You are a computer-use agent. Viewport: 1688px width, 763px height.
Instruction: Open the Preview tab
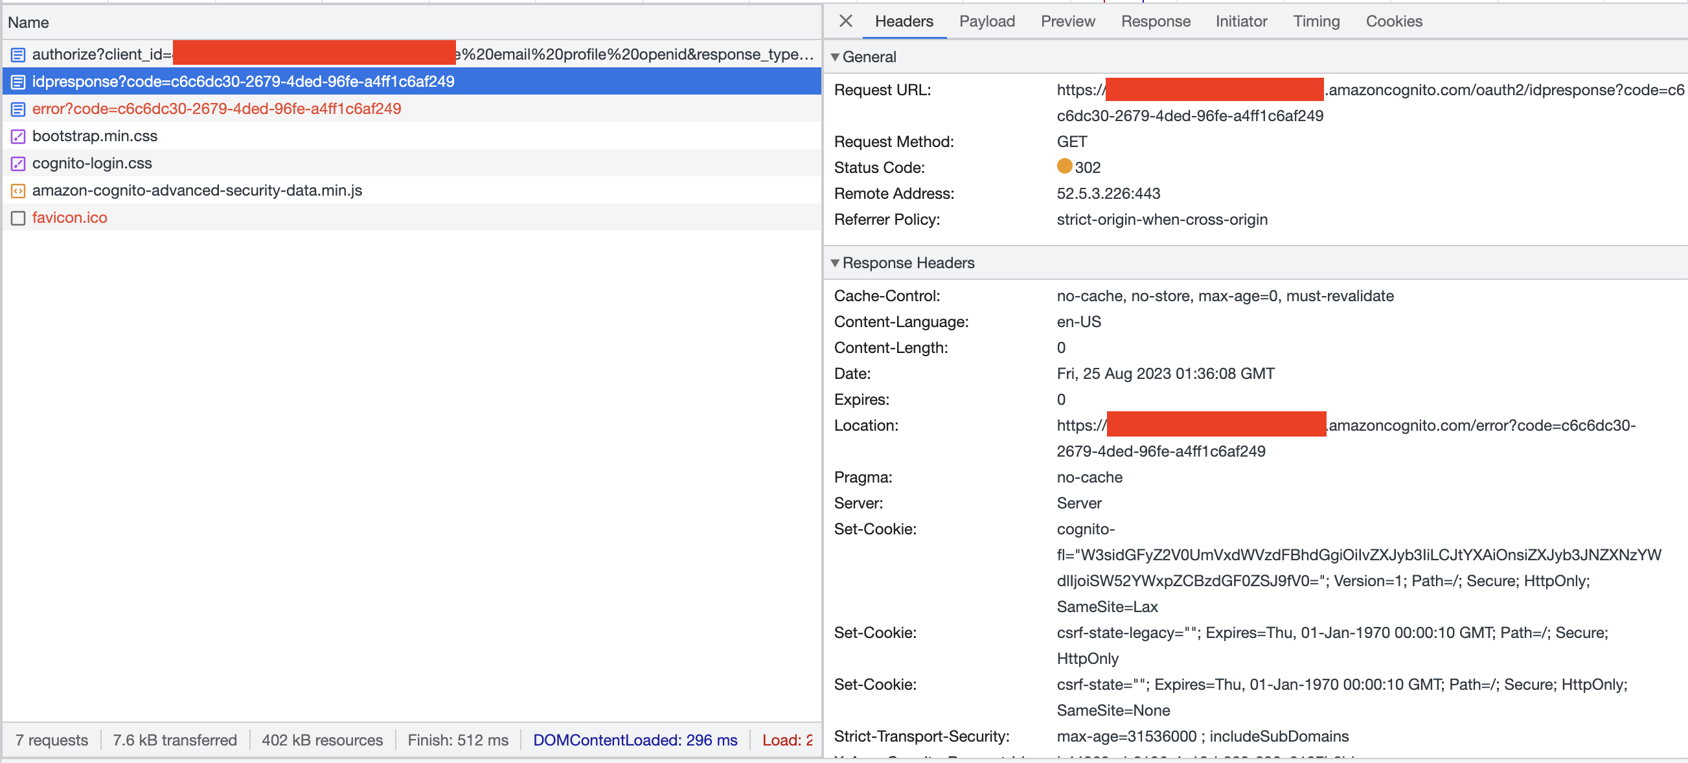coord(1067,21)
